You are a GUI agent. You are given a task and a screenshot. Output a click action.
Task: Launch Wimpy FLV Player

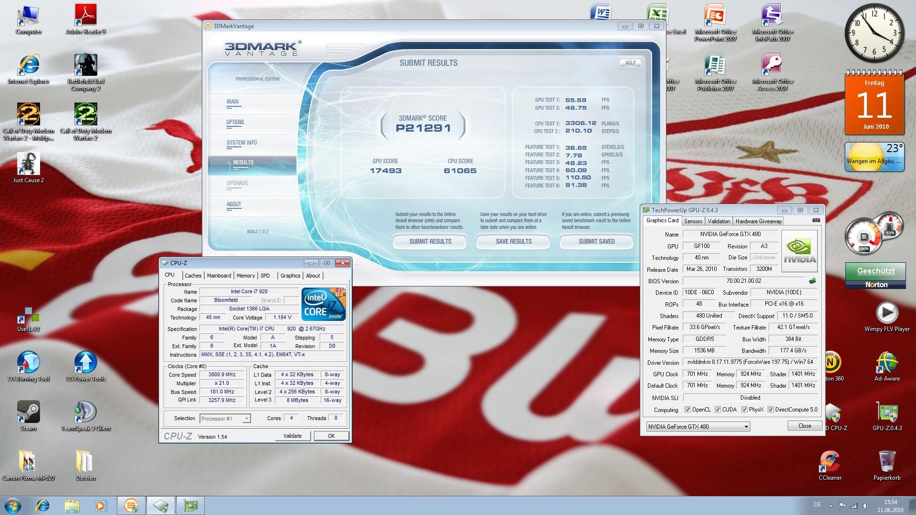tap(887, 317)
